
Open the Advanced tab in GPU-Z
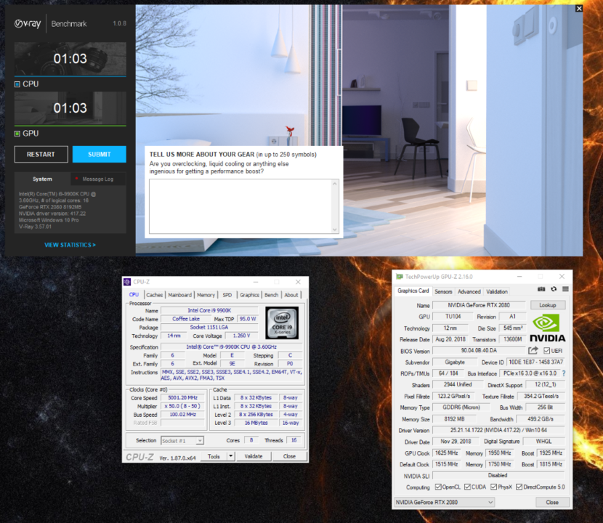pyautogui.click(x=469, y=291)
